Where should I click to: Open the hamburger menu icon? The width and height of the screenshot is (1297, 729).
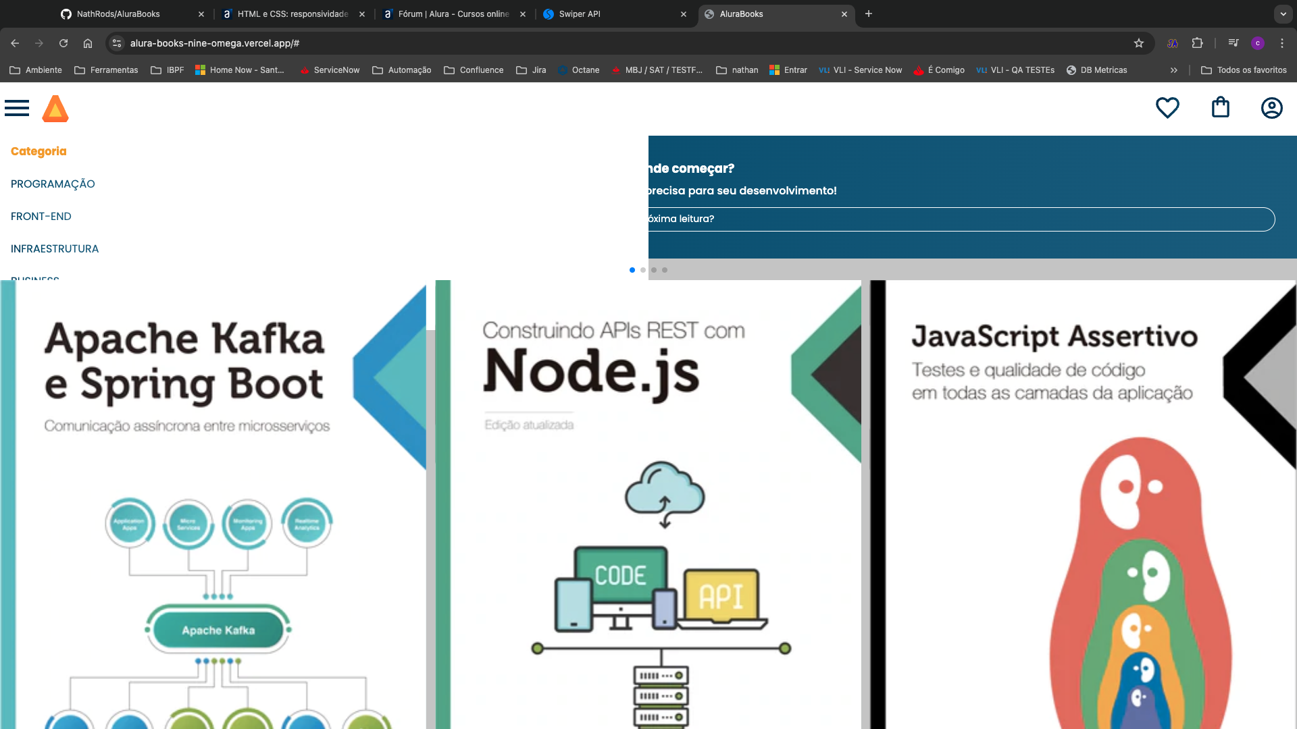[17, 108]
